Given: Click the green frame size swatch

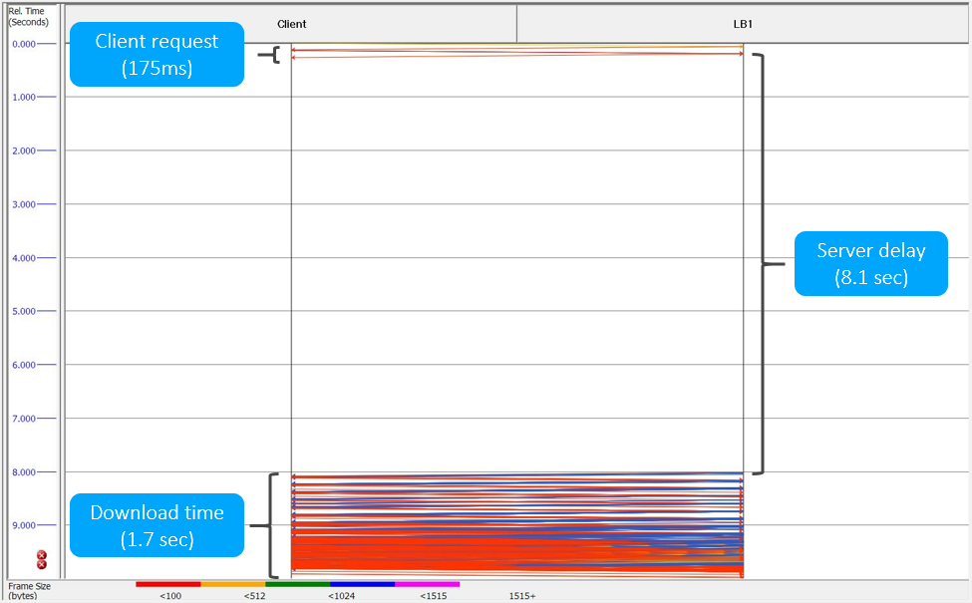Looking at the screenshot, I should tap(297, 584).
